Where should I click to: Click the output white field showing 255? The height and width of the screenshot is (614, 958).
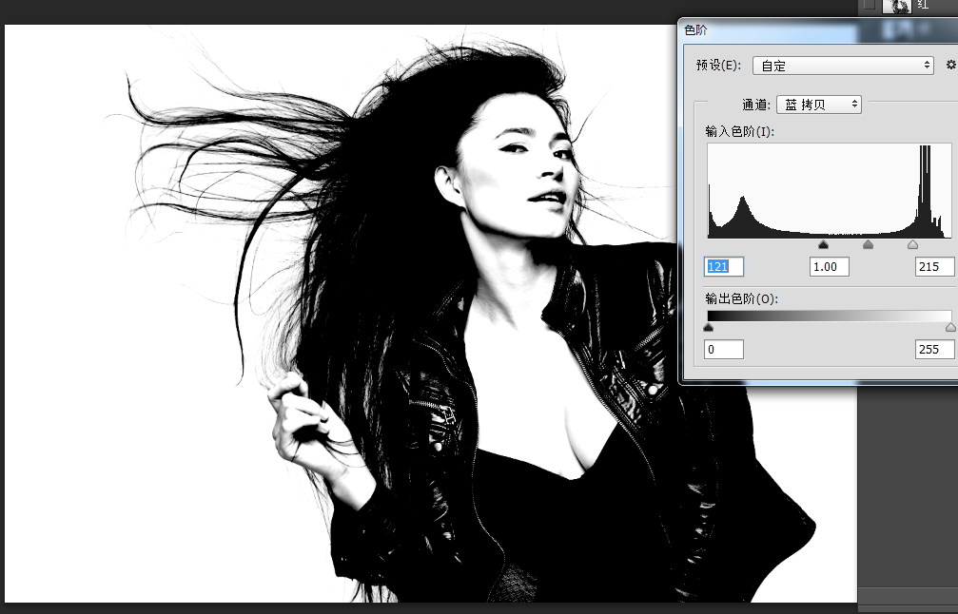click(x=935, y=349)
